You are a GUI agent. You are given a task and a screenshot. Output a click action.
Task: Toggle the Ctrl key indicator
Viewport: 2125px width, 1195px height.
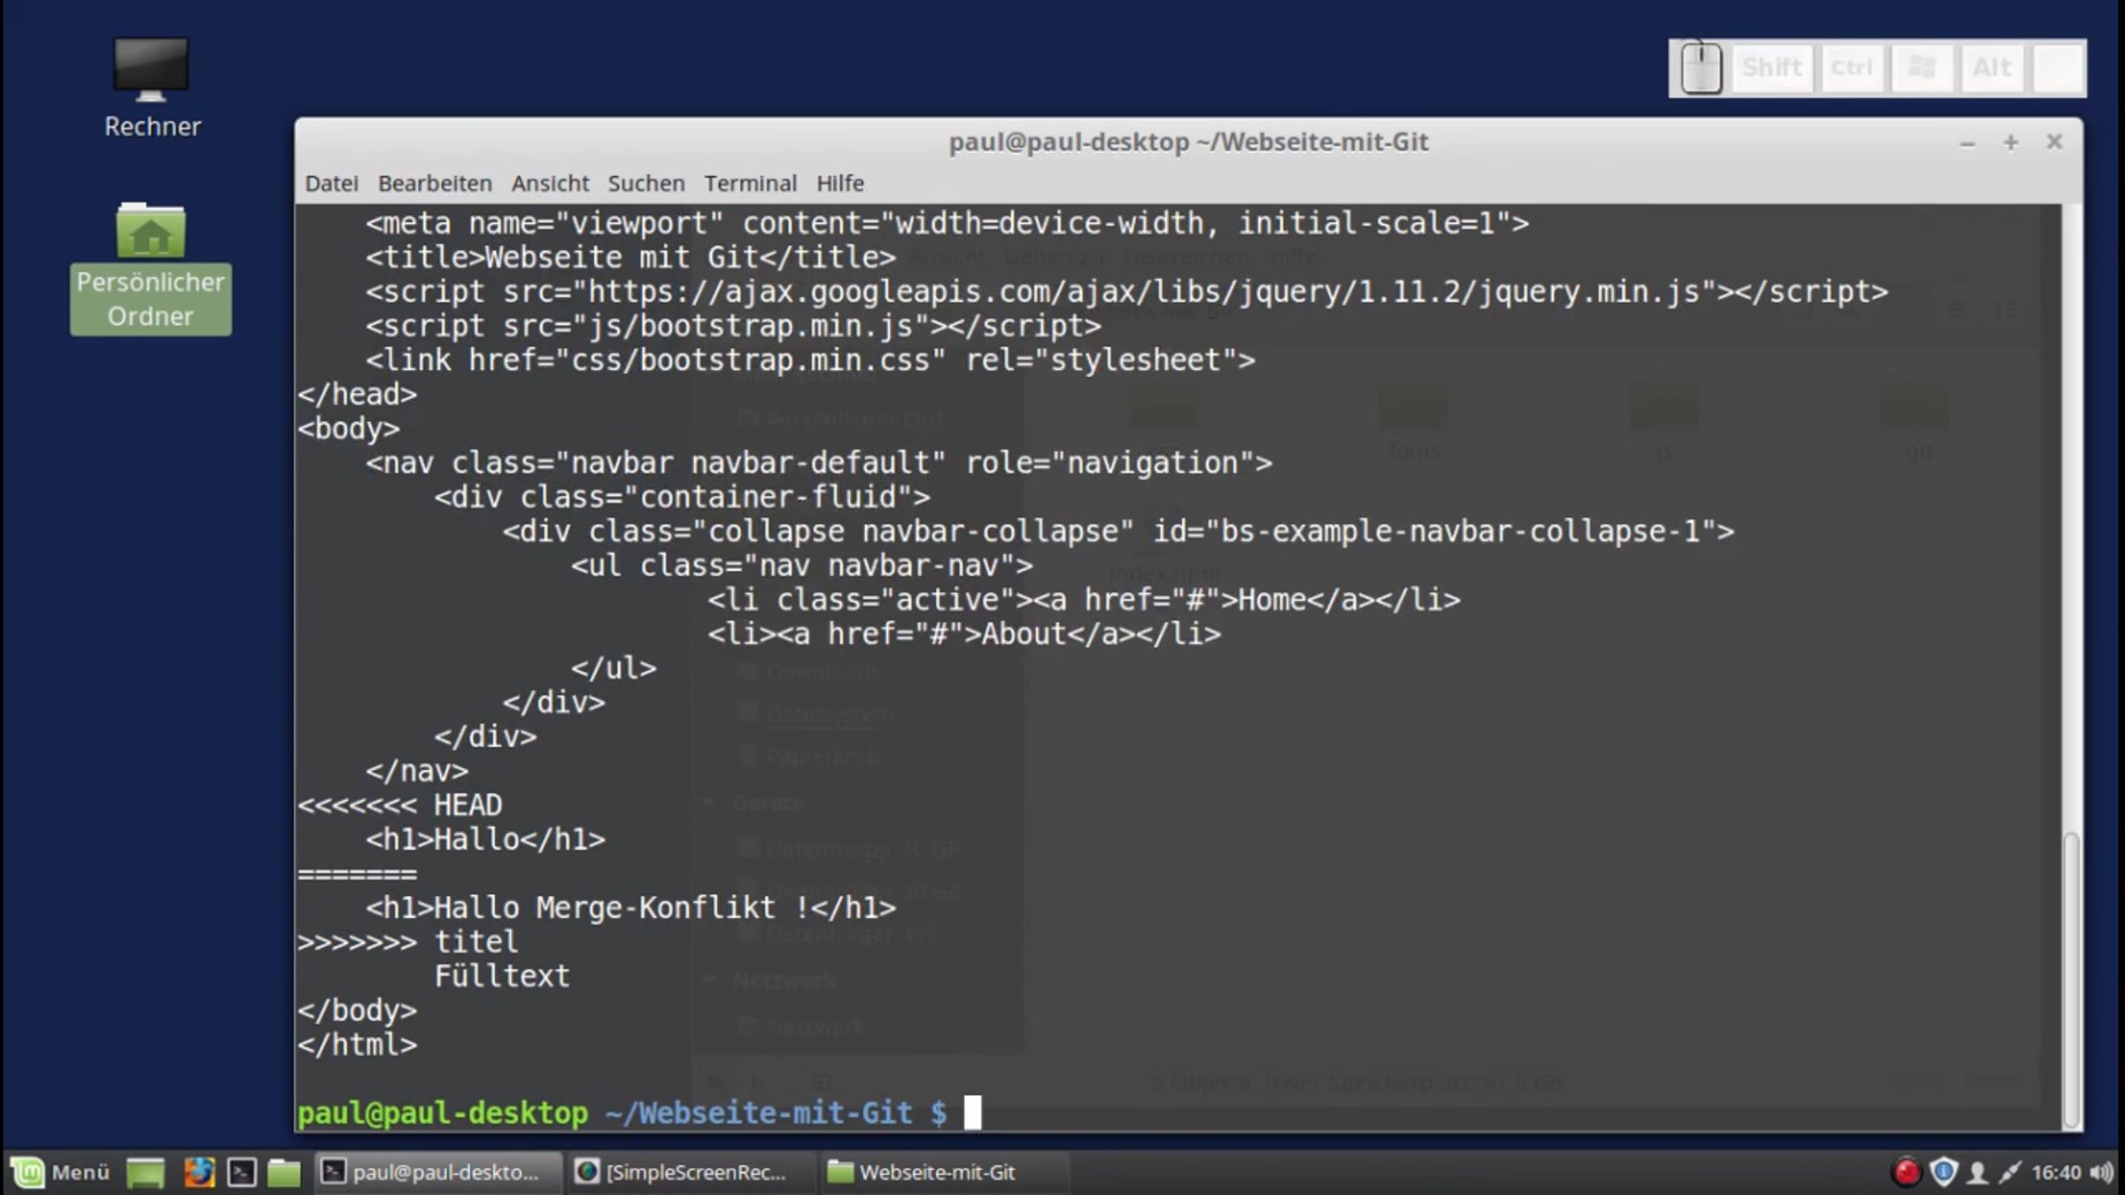tap(1851, 68)
